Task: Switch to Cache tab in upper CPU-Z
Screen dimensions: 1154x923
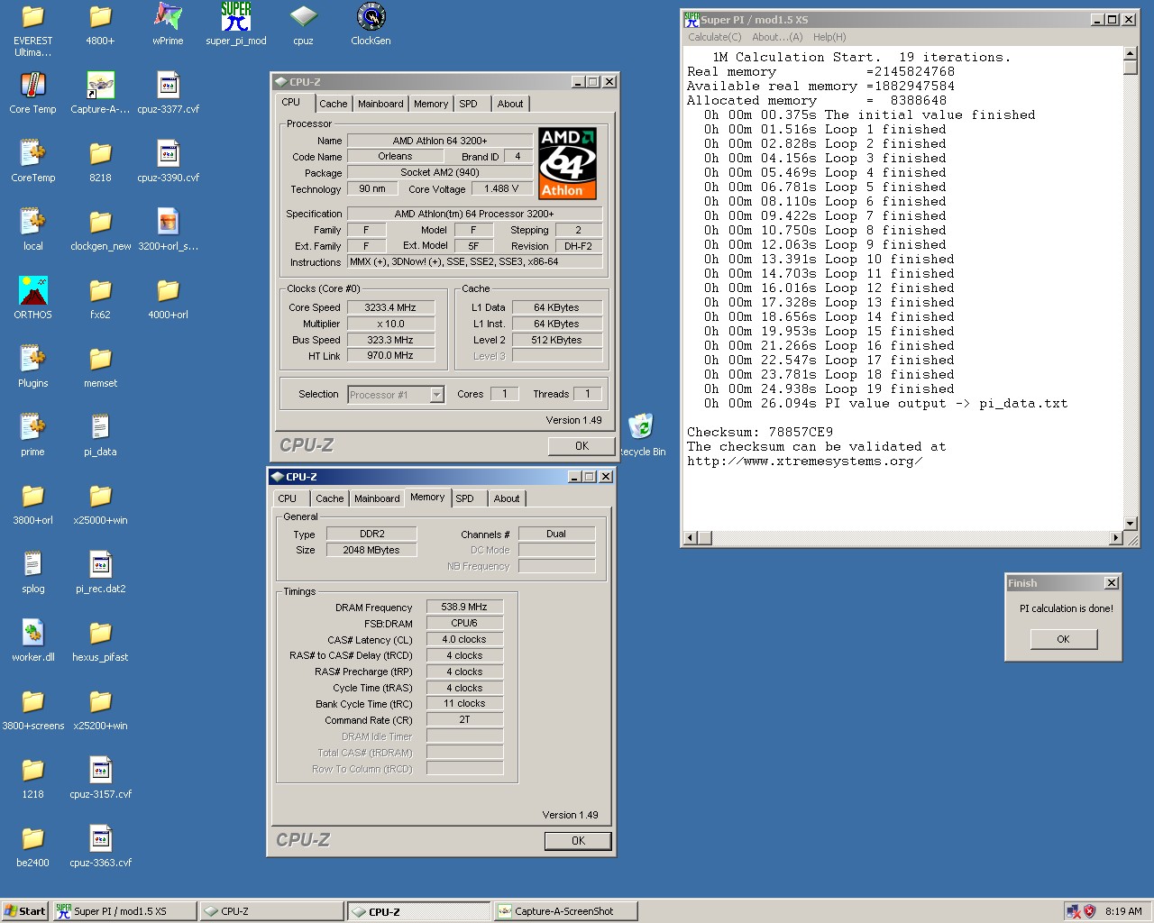Action: pyautogui.click(x=333, y=104)
